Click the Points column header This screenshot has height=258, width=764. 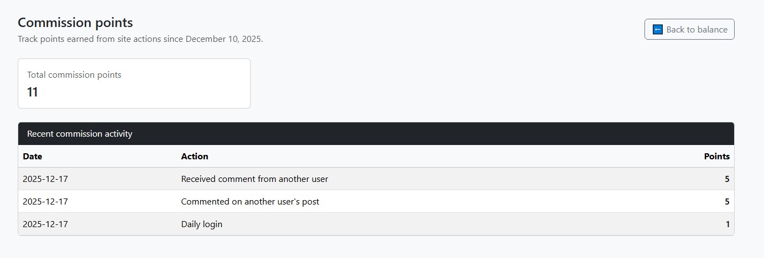[x=716, y=157]
